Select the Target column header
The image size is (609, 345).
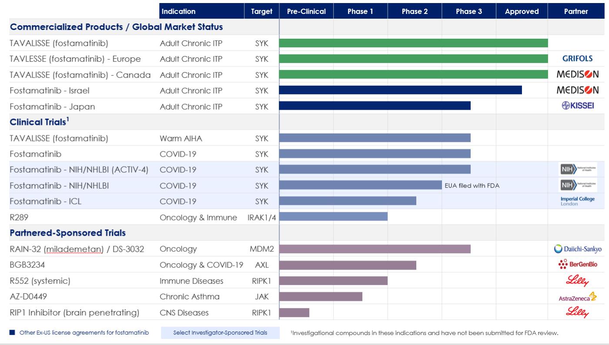coord(261,12)
